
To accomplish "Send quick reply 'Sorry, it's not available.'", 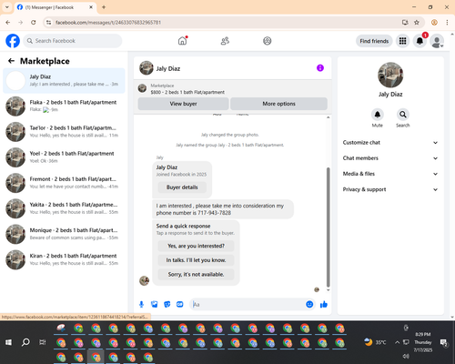I will tap(196, 275).
